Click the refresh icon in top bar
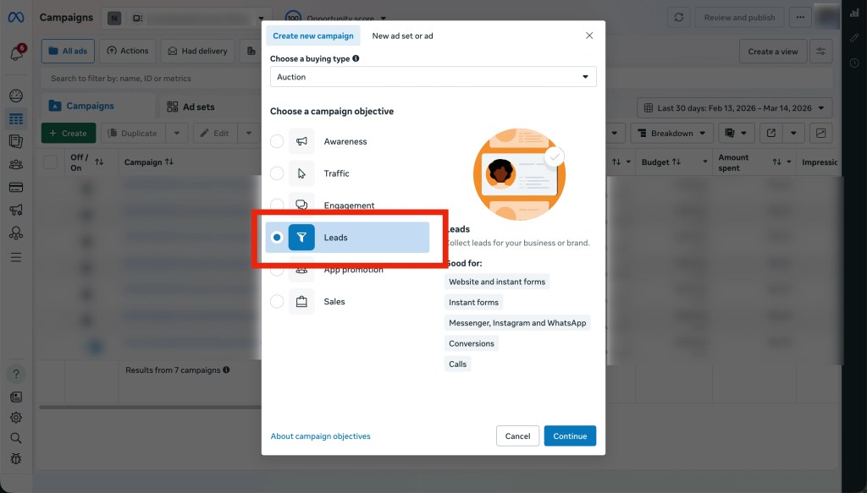This screenshot has width=867, height=493. click(678, 18)
